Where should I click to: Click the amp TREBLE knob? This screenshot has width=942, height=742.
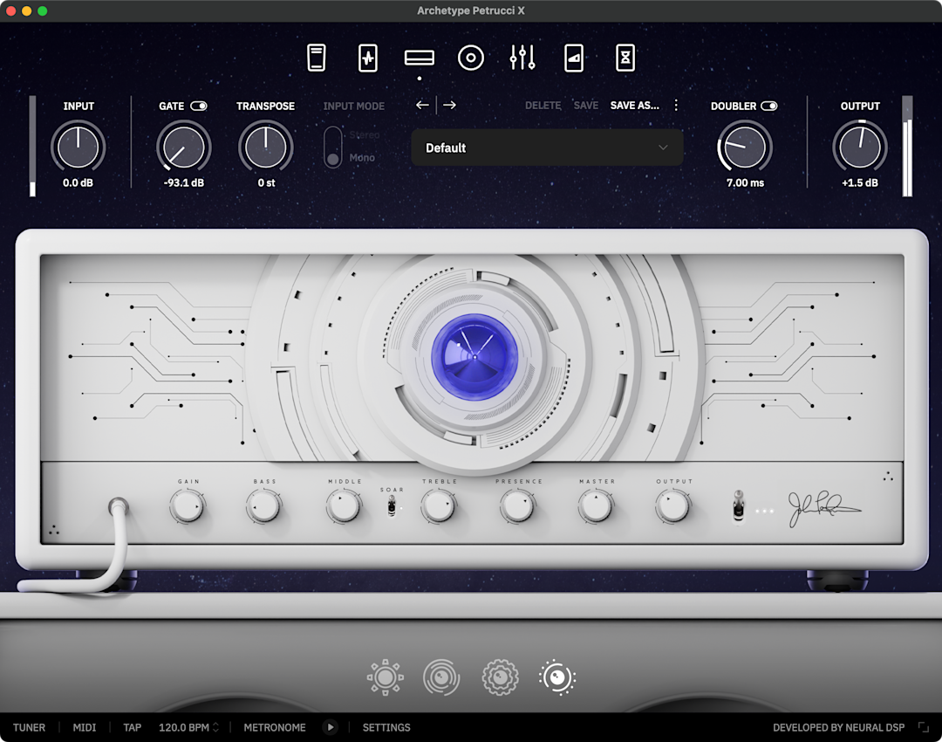coord(439,506)
